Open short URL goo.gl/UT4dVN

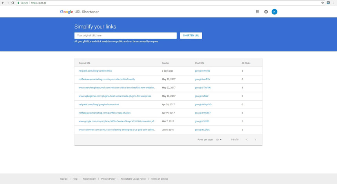pyautogui.click(x=203, y=88)
